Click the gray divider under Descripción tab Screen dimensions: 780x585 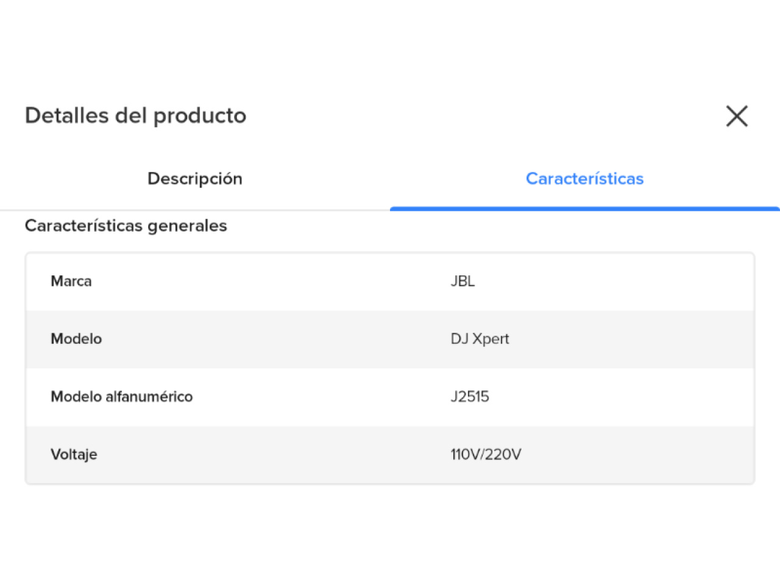195,210
